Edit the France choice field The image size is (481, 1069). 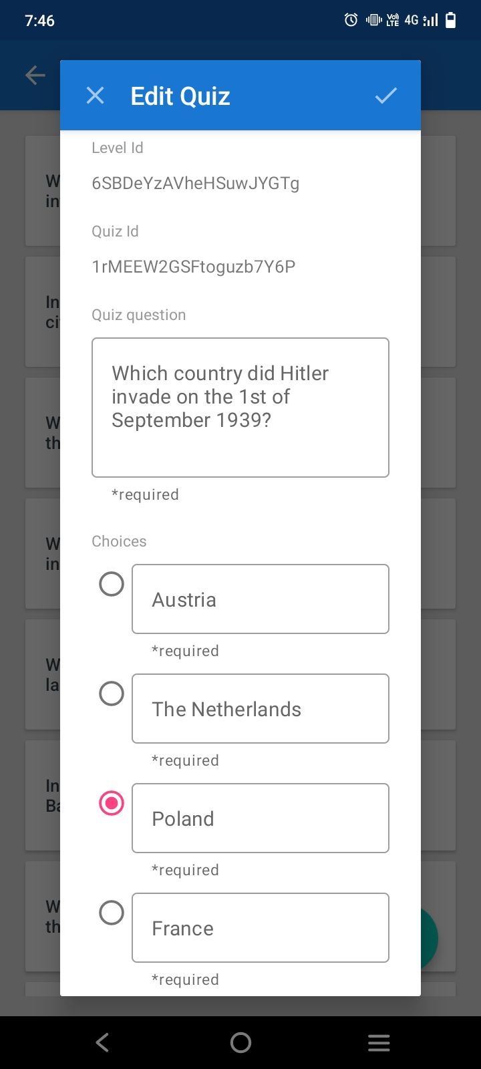(x=261, y=928)
